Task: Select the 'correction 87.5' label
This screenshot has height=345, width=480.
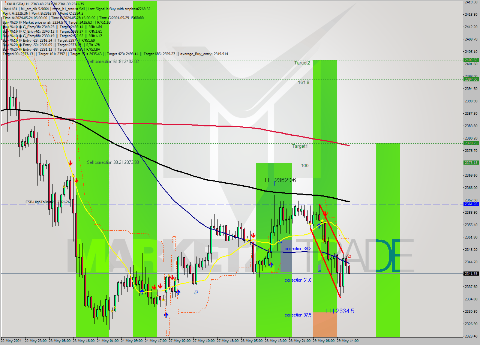Action: click(x=298, y=315)
